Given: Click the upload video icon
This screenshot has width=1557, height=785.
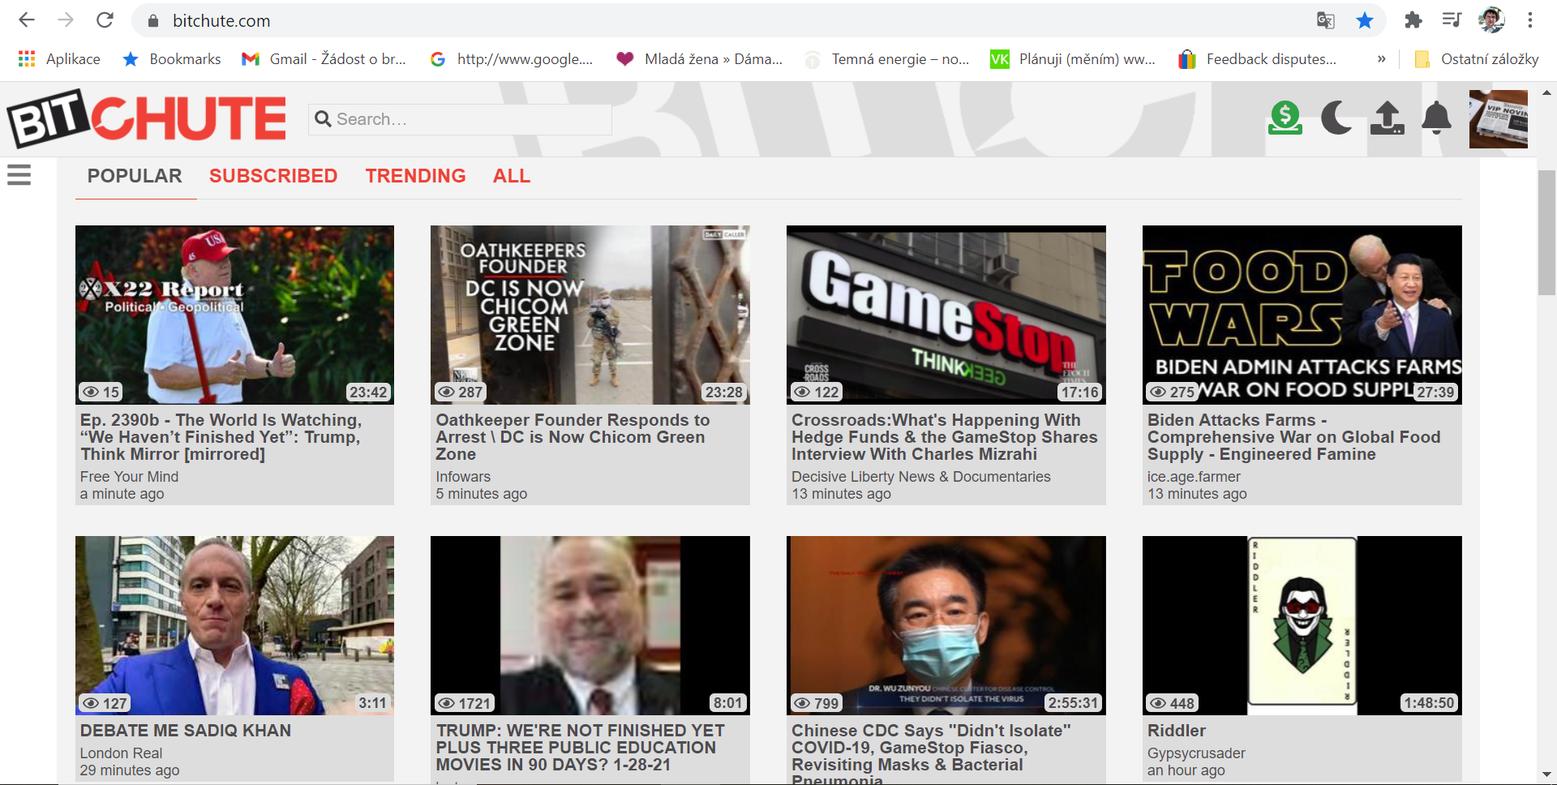Looking at the screenshot, I should tap(1387, 118).
